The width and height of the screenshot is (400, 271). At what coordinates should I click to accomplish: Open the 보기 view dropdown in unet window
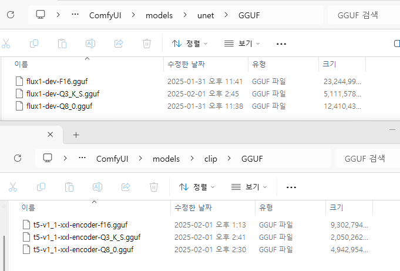point(242,44)
